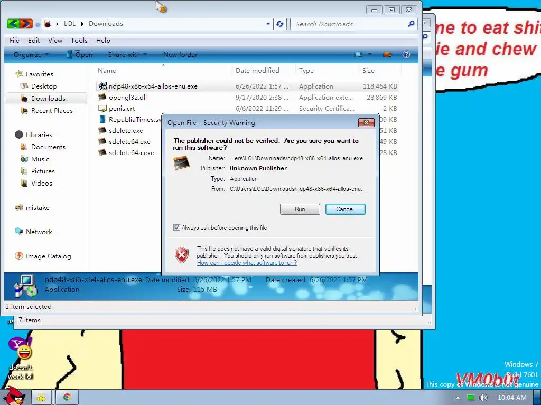Open the address bar history dropdown
The width and height of the screenshot is (541, 405).
[x=268, y=24]
